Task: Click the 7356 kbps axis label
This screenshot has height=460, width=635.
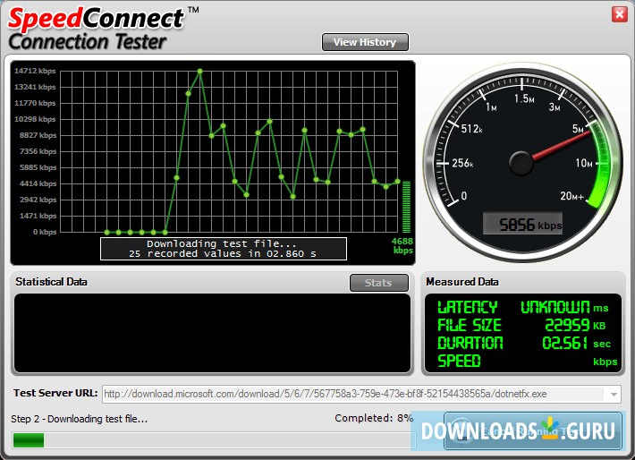Action: point(38,151)
